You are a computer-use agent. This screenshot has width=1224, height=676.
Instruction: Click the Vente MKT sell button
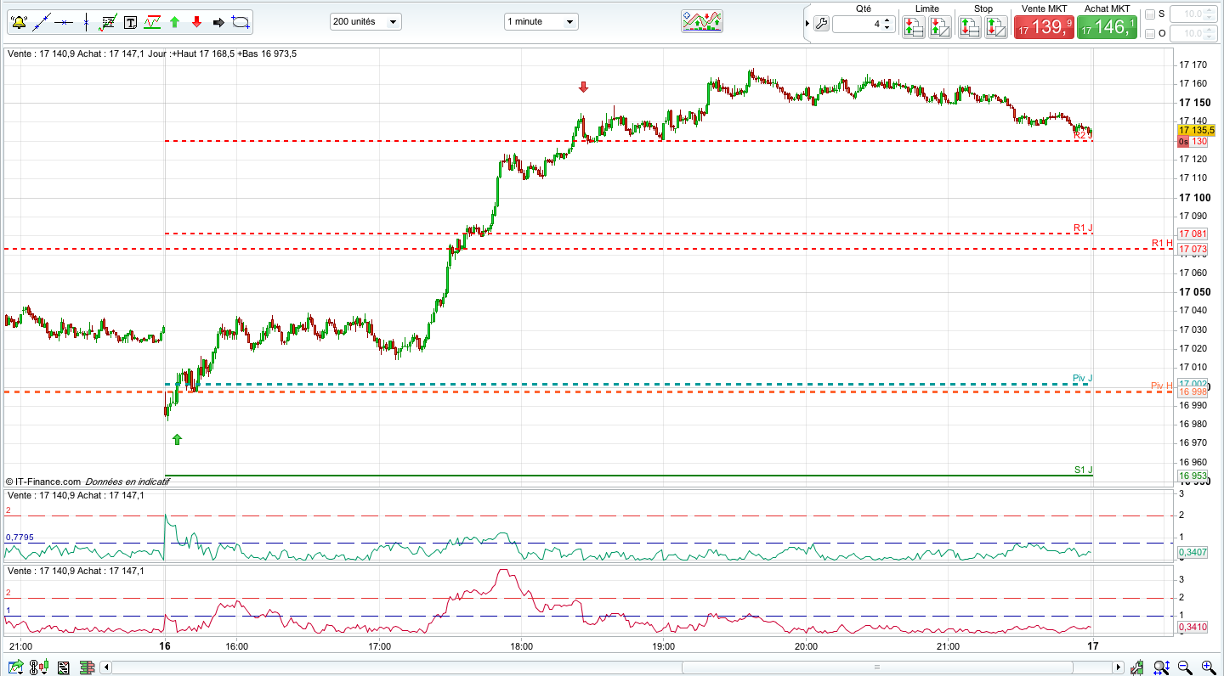1043,27
